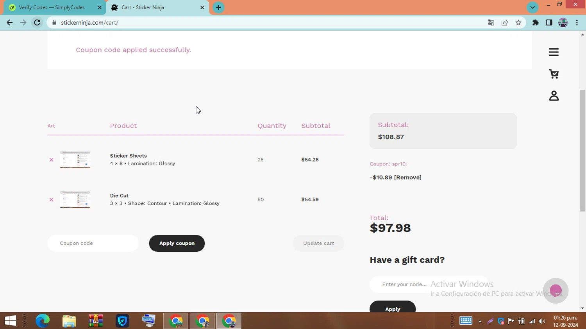Click the Die Cut $54.59 subtotal
This screenshot has height=329, width=586.
310,199
